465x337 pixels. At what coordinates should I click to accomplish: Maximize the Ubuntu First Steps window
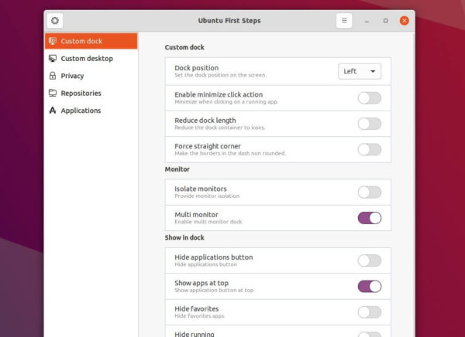coord(385,21)
